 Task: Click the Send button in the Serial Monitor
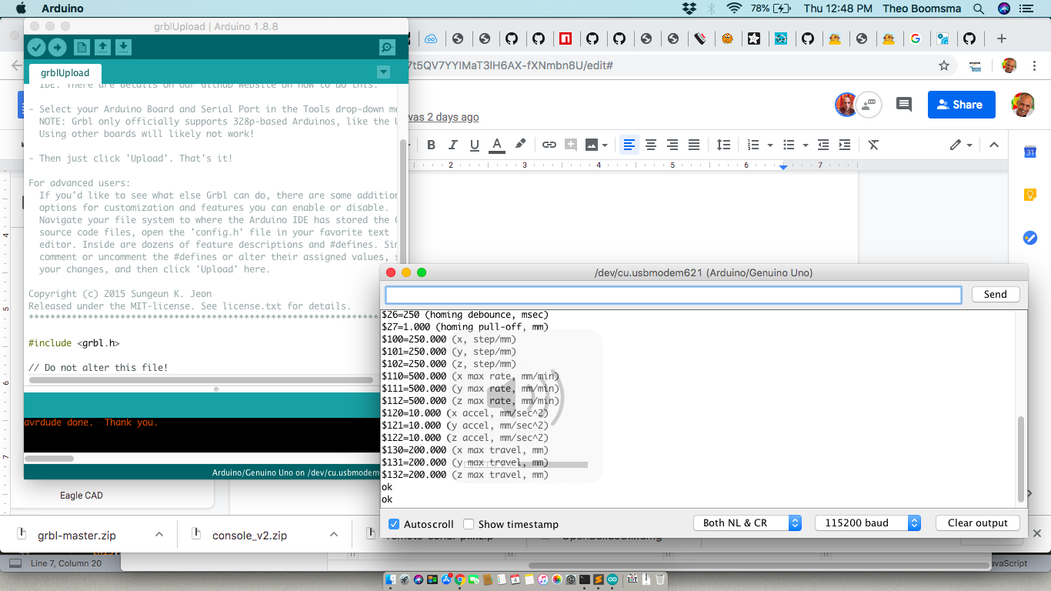click(x=995, y=294)
